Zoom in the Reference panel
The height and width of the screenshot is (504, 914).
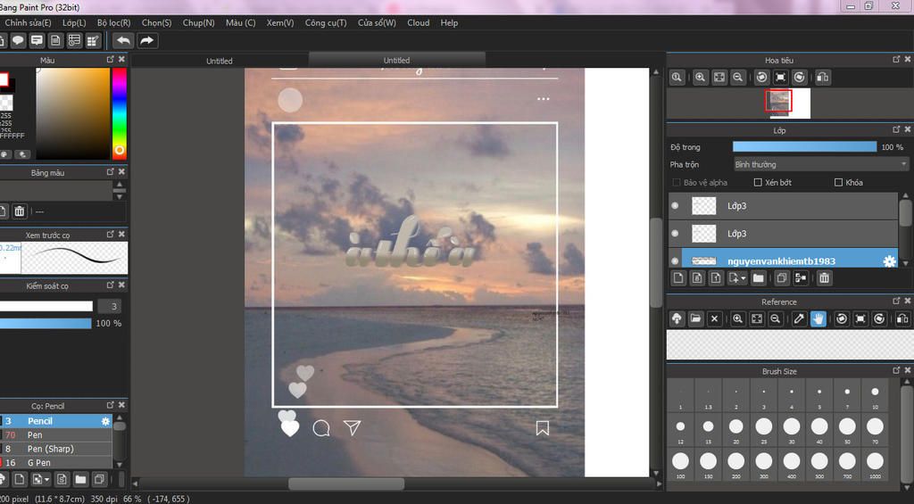point(738,318)
